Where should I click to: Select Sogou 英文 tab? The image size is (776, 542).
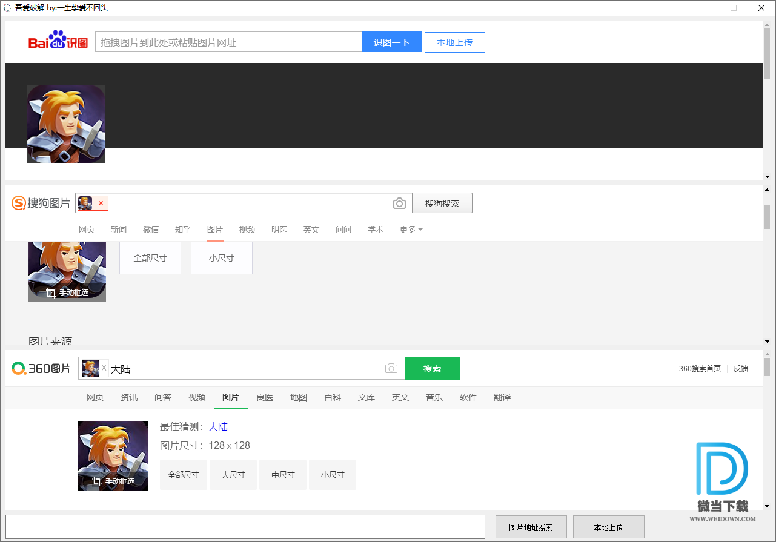(311, 230)
